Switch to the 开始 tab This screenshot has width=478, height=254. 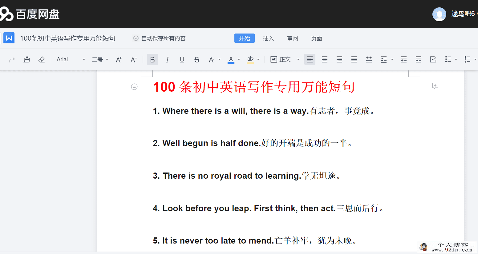[245, 38]
